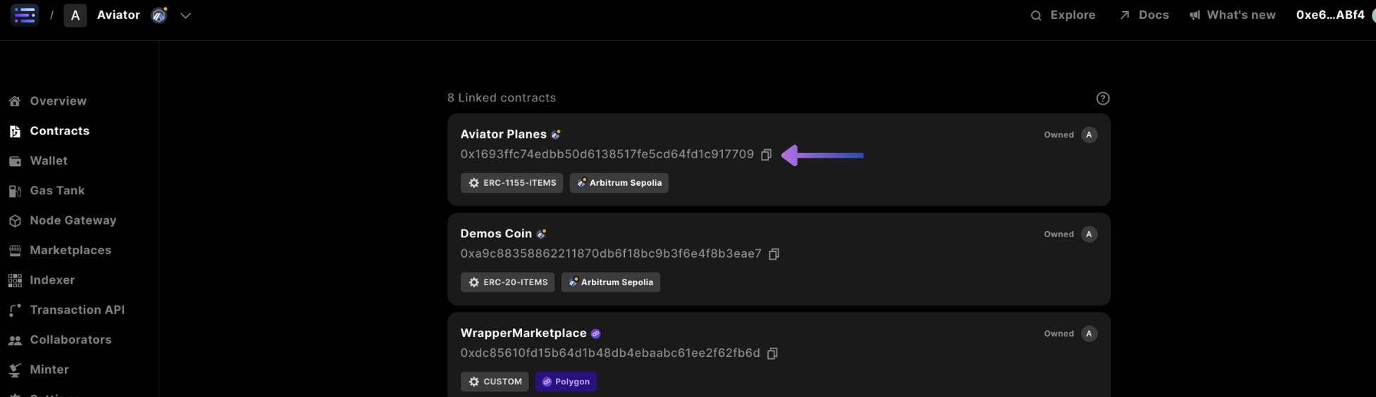Click the help question mark icon

1103,99
